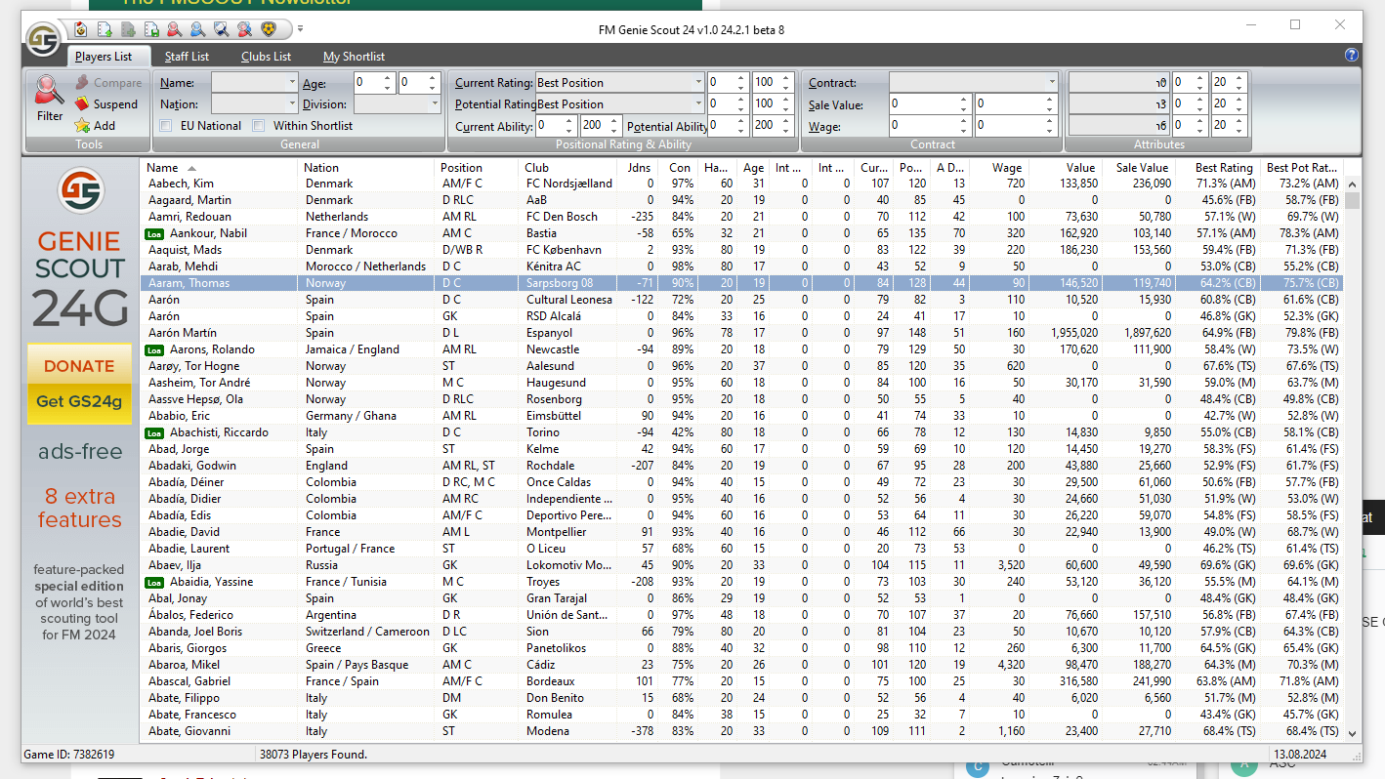The height and width of the screenshot is (779, 1385).
Task: Click the Loan badge beside Aankour, Nabil
Action: tap(153, 234)
